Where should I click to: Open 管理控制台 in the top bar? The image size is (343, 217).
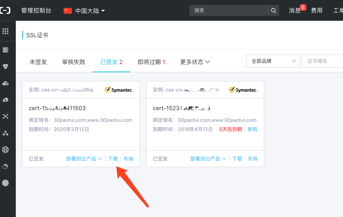[36, 11]
